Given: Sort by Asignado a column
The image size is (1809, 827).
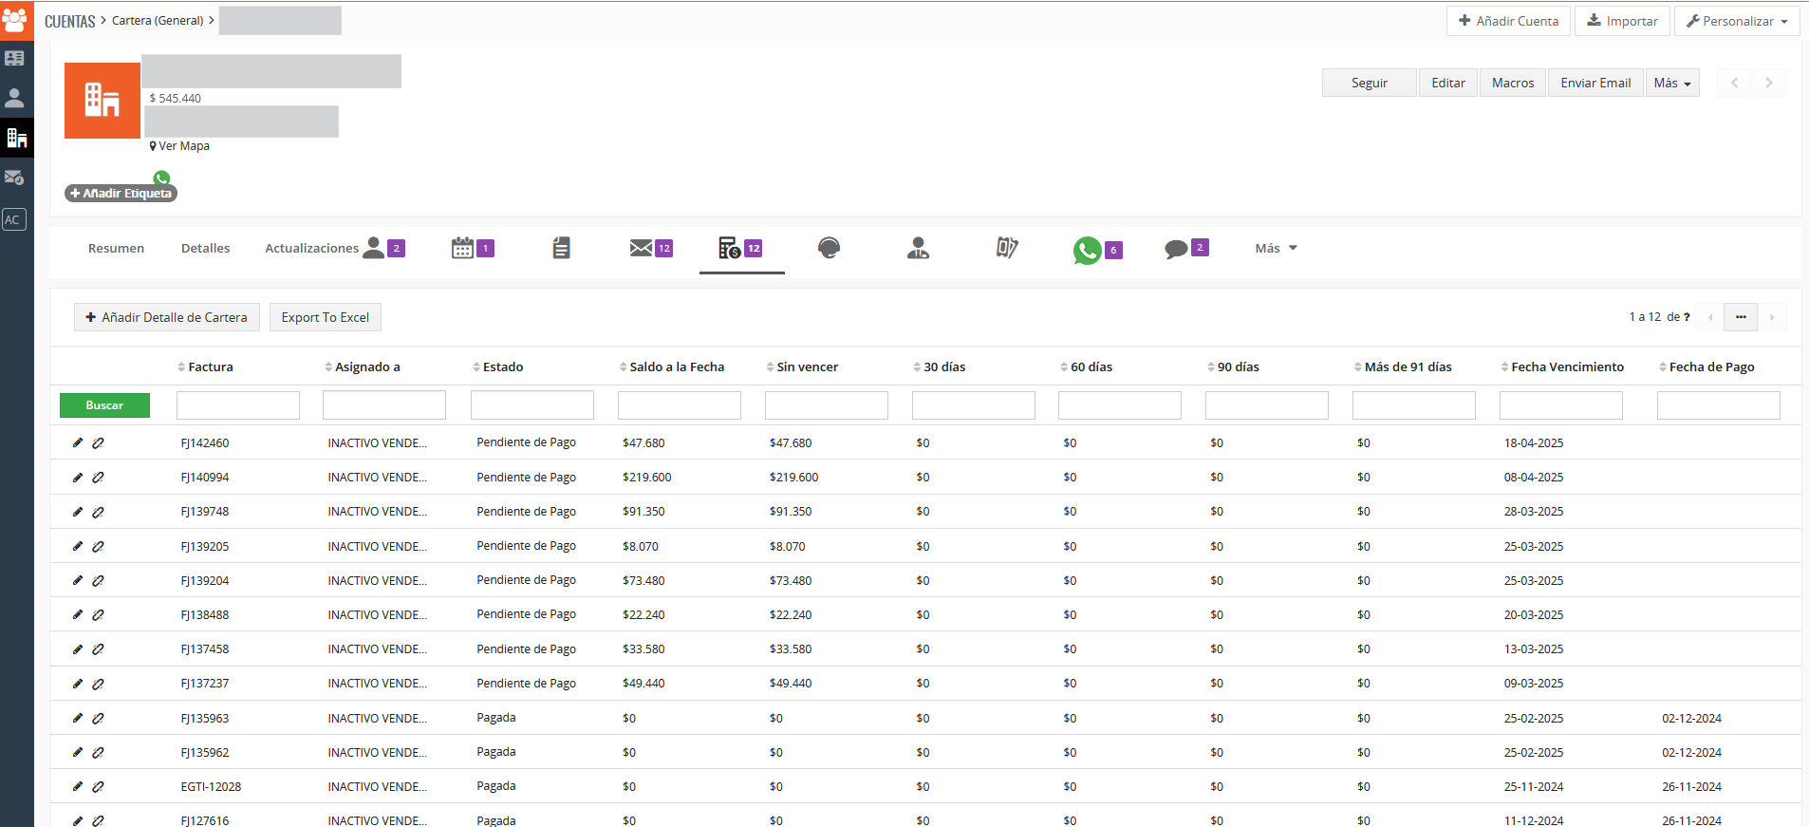Looking at the screenshot, I should tap(362, 367).
